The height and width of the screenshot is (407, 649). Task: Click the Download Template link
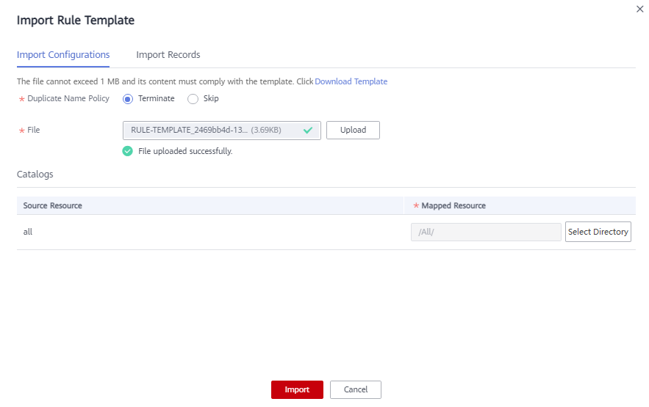pos(351,81)
